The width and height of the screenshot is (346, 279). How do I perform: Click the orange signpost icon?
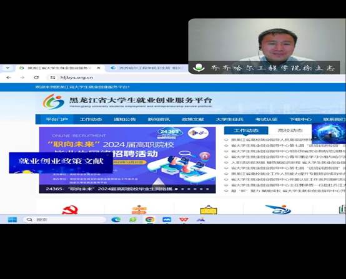coord(139,210)
